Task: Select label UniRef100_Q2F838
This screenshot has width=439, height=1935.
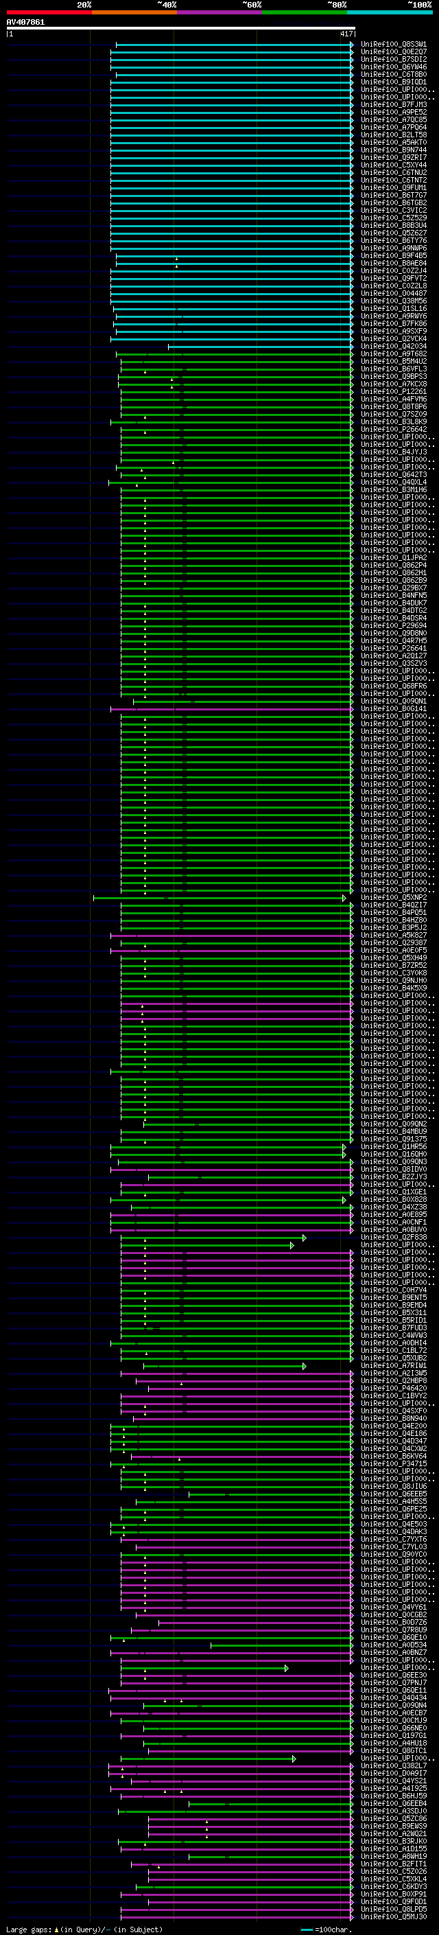Action: (394, 1237)
